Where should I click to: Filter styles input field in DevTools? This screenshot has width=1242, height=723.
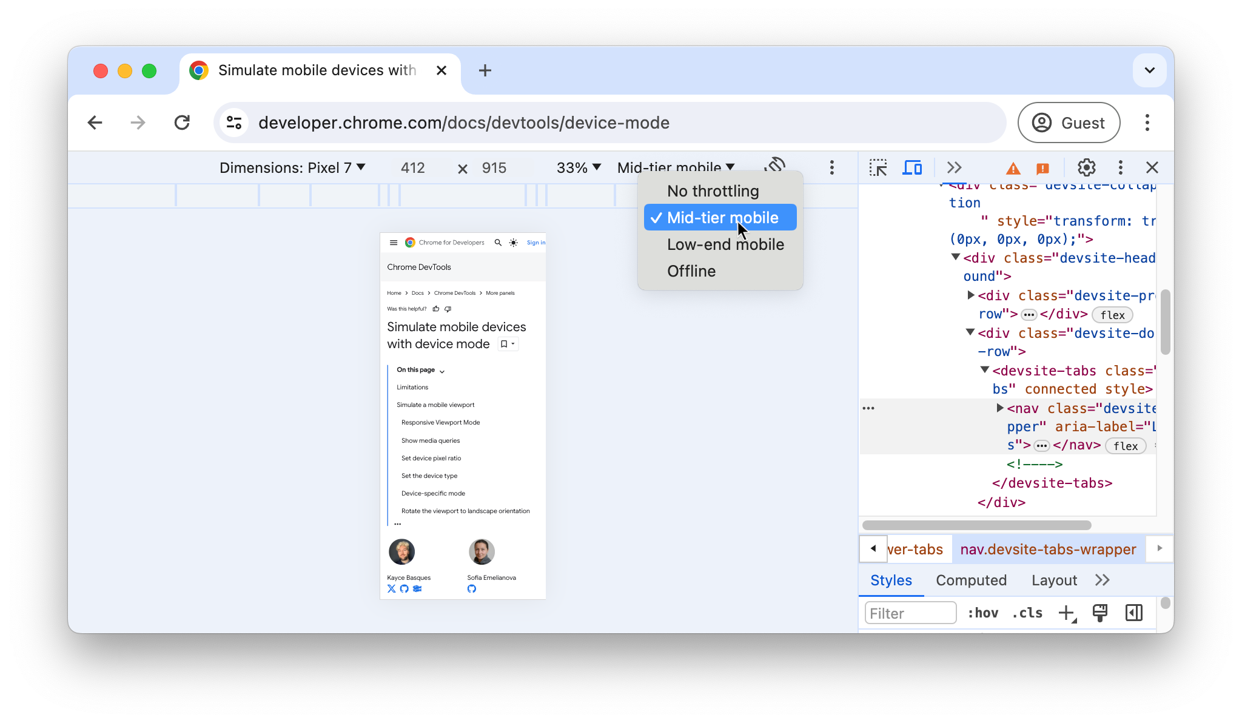click(x=909, y=613)
